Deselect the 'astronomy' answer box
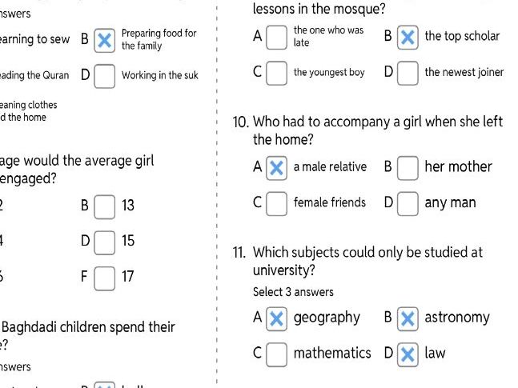Viewport: 518px width, 388px height. coord(408,318)
